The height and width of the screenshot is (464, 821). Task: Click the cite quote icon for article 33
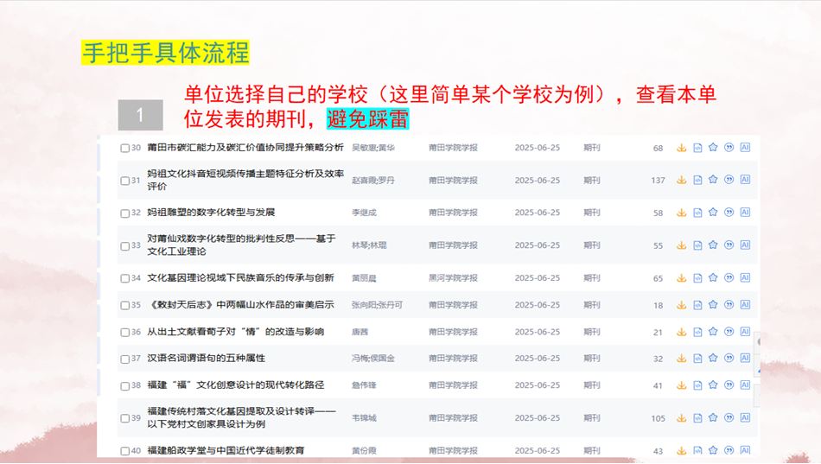coord(729,245)
